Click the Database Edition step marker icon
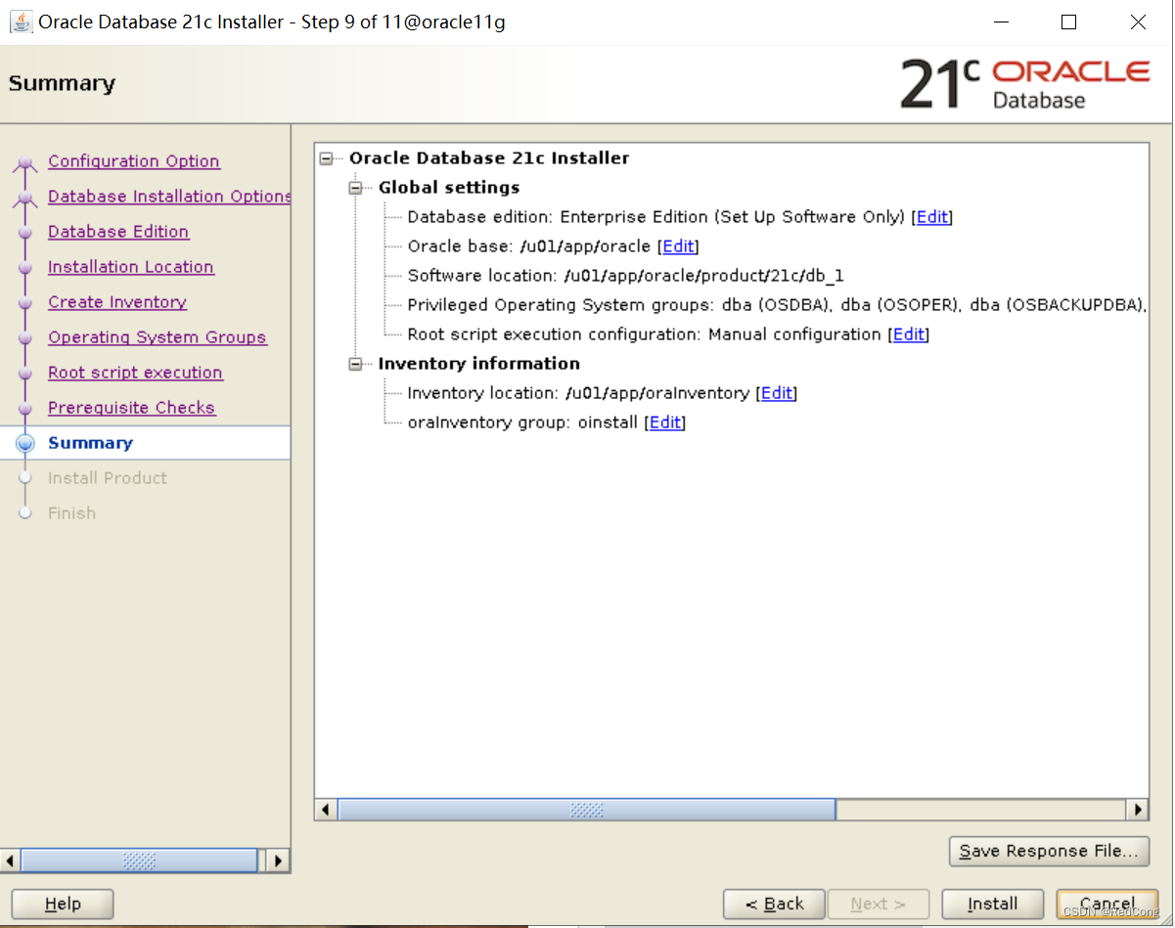The width and height of the screenshot is (1175, 928). 25,233
